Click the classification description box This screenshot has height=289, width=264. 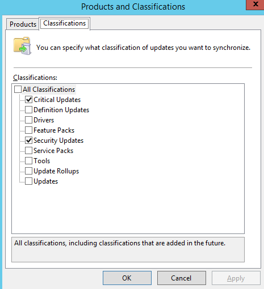(x=128, y=249)
